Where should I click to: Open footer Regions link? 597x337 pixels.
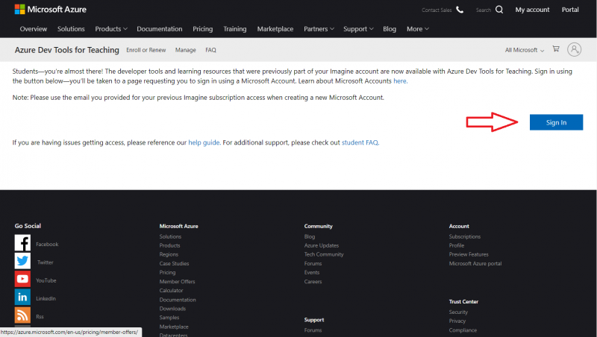(169, 254)
